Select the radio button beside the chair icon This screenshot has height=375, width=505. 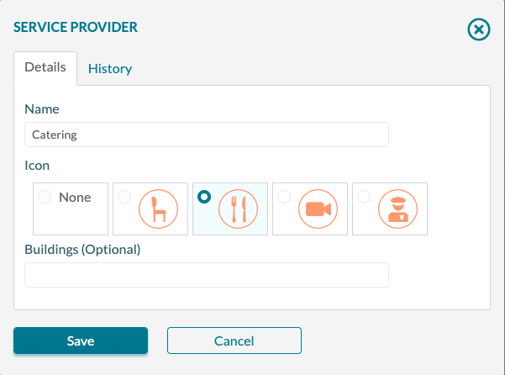coord(124,197)
